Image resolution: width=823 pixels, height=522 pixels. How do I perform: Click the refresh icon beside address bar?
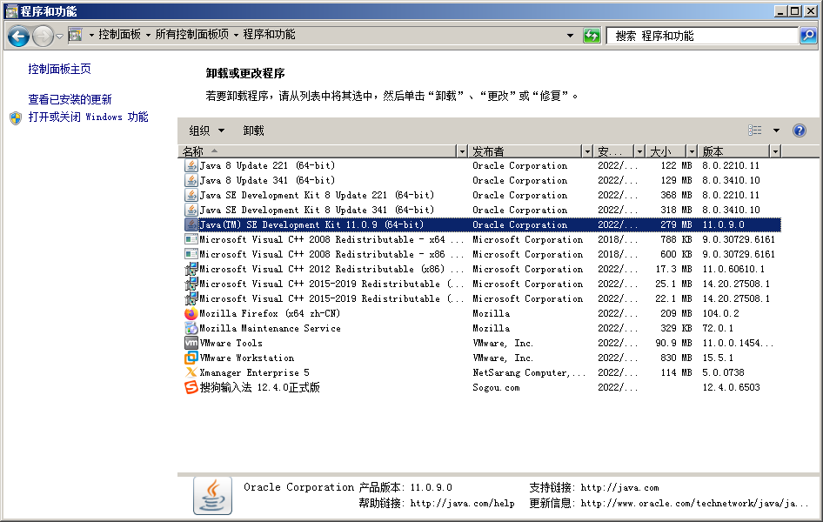[592, 36]
